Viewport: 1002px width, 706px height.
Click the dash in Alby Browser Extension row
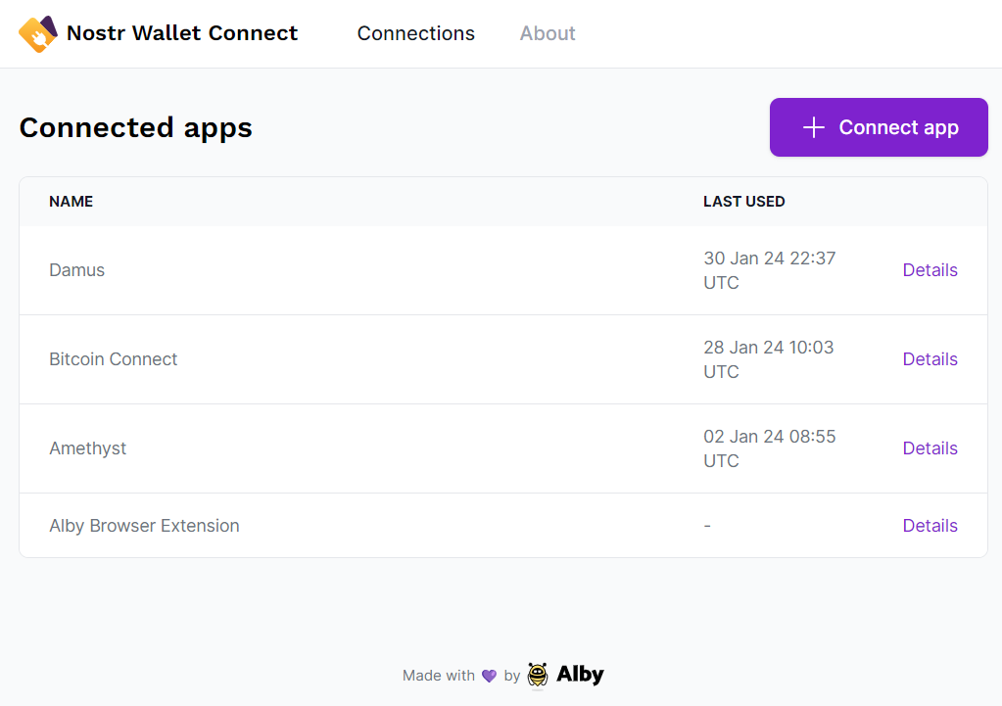tap(707, 526)
